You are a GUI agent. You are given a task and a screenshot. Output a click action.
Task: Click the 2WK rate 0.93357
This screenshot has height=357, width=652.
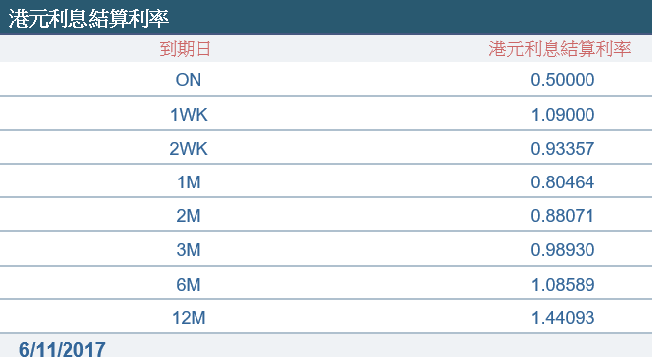[563, 149]
